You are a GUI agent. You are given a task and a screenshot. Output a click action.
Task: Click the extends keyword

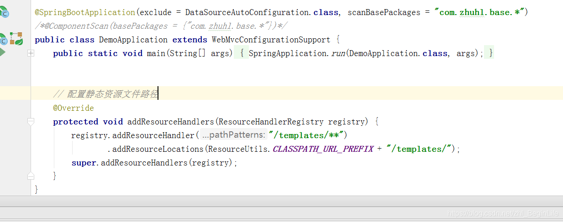coord(189,40)
